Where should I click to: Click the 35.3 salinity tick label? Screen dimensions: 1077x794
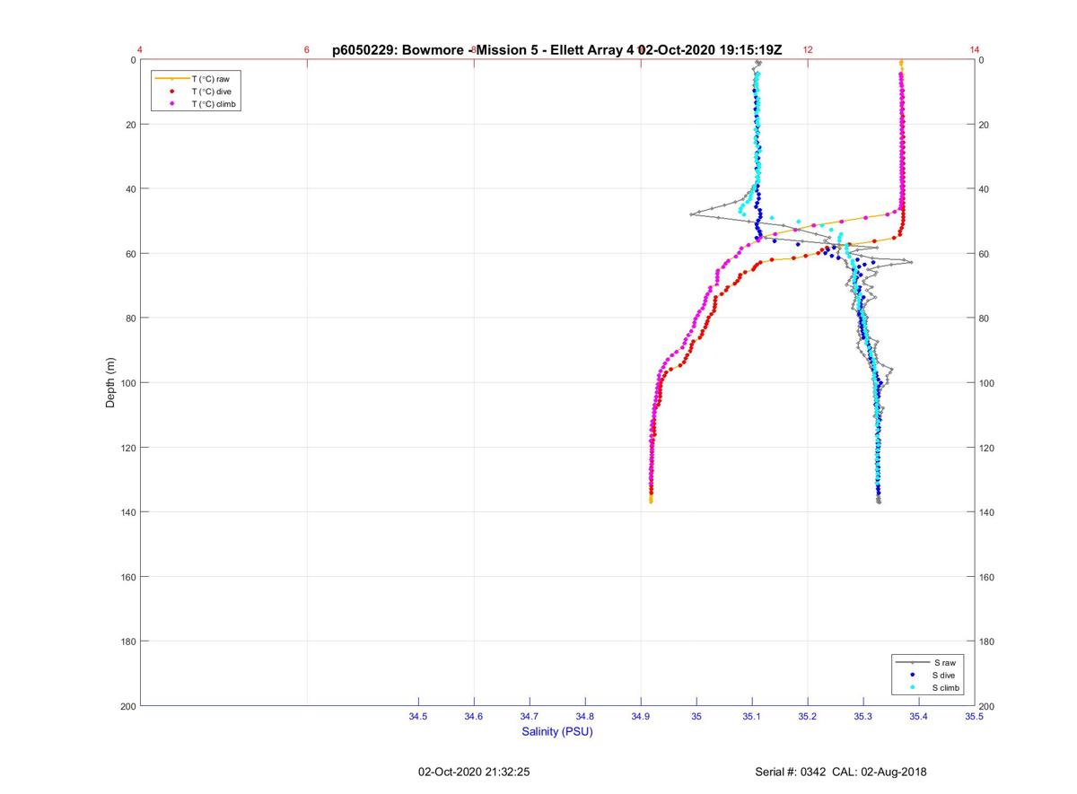pyautogui.click(x=863, y=717)
